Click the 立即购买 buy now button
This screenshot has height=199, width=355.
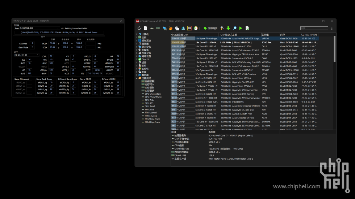pos(210,28)
